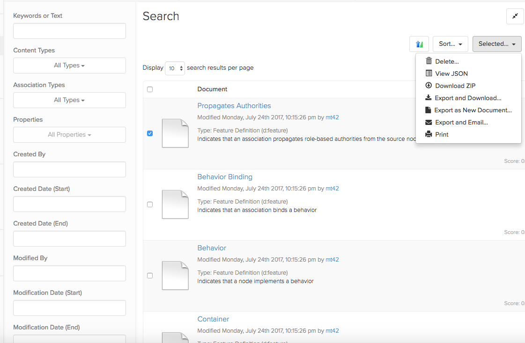The width and height of the screenshot is (525, 343).
Task: Open the Container document link
Action: coord(213,319)
